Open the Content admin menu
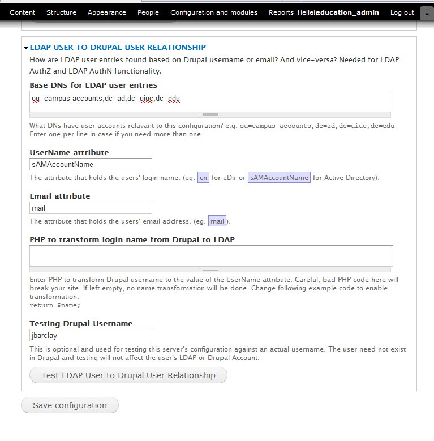 (23, 12)
